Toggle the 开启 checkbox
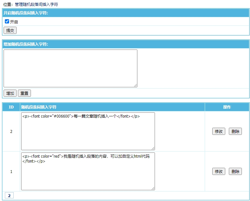Viewport: 250px width, 201px height. point(7,22)
